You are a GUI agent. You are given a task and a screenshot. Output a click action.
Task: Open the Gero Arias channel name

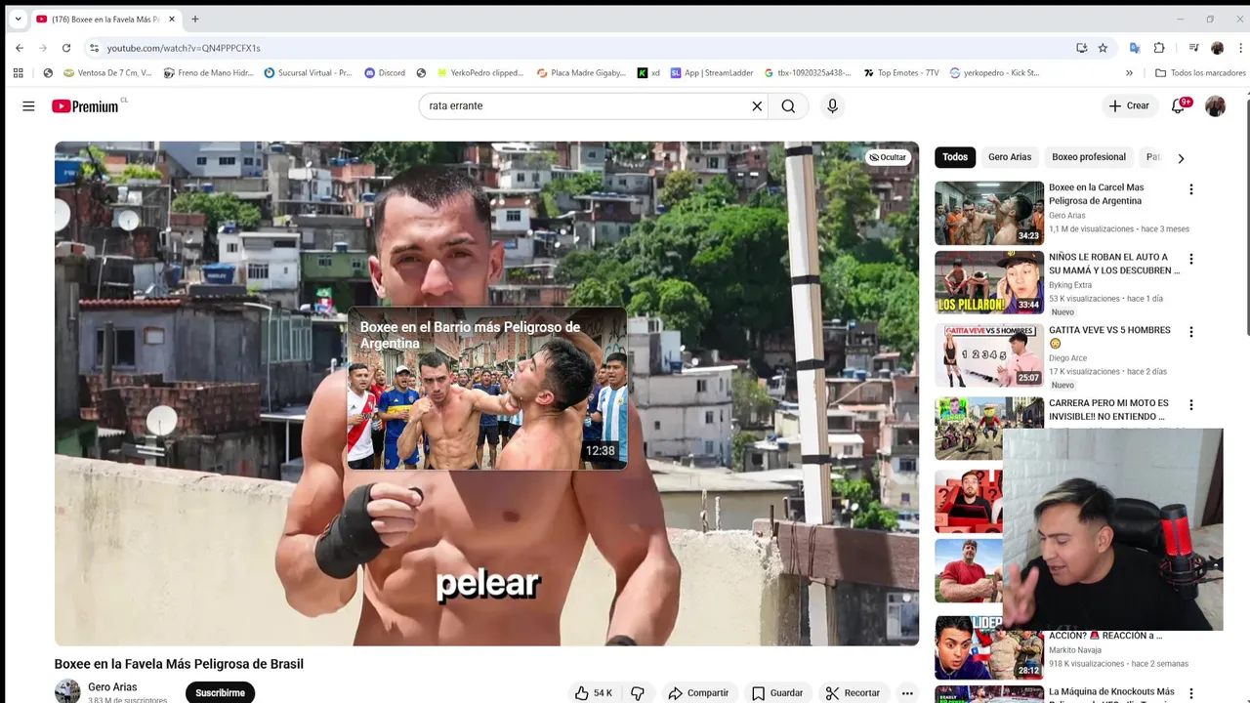pos(112,687)
